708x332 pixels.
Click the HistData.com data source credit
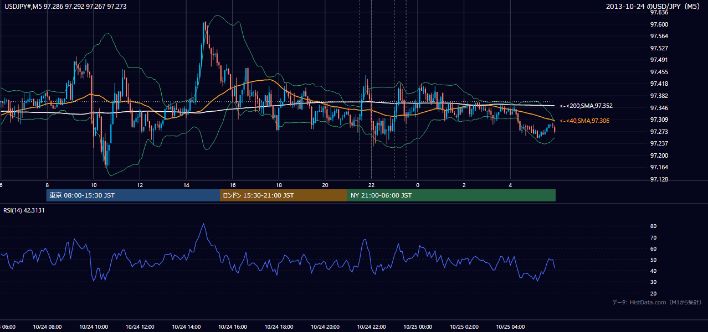pos(657,302)
